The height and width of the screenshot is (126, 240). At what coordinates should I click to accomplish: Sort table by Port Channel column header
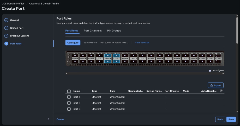pyautogui.click(x=172, y=91)
